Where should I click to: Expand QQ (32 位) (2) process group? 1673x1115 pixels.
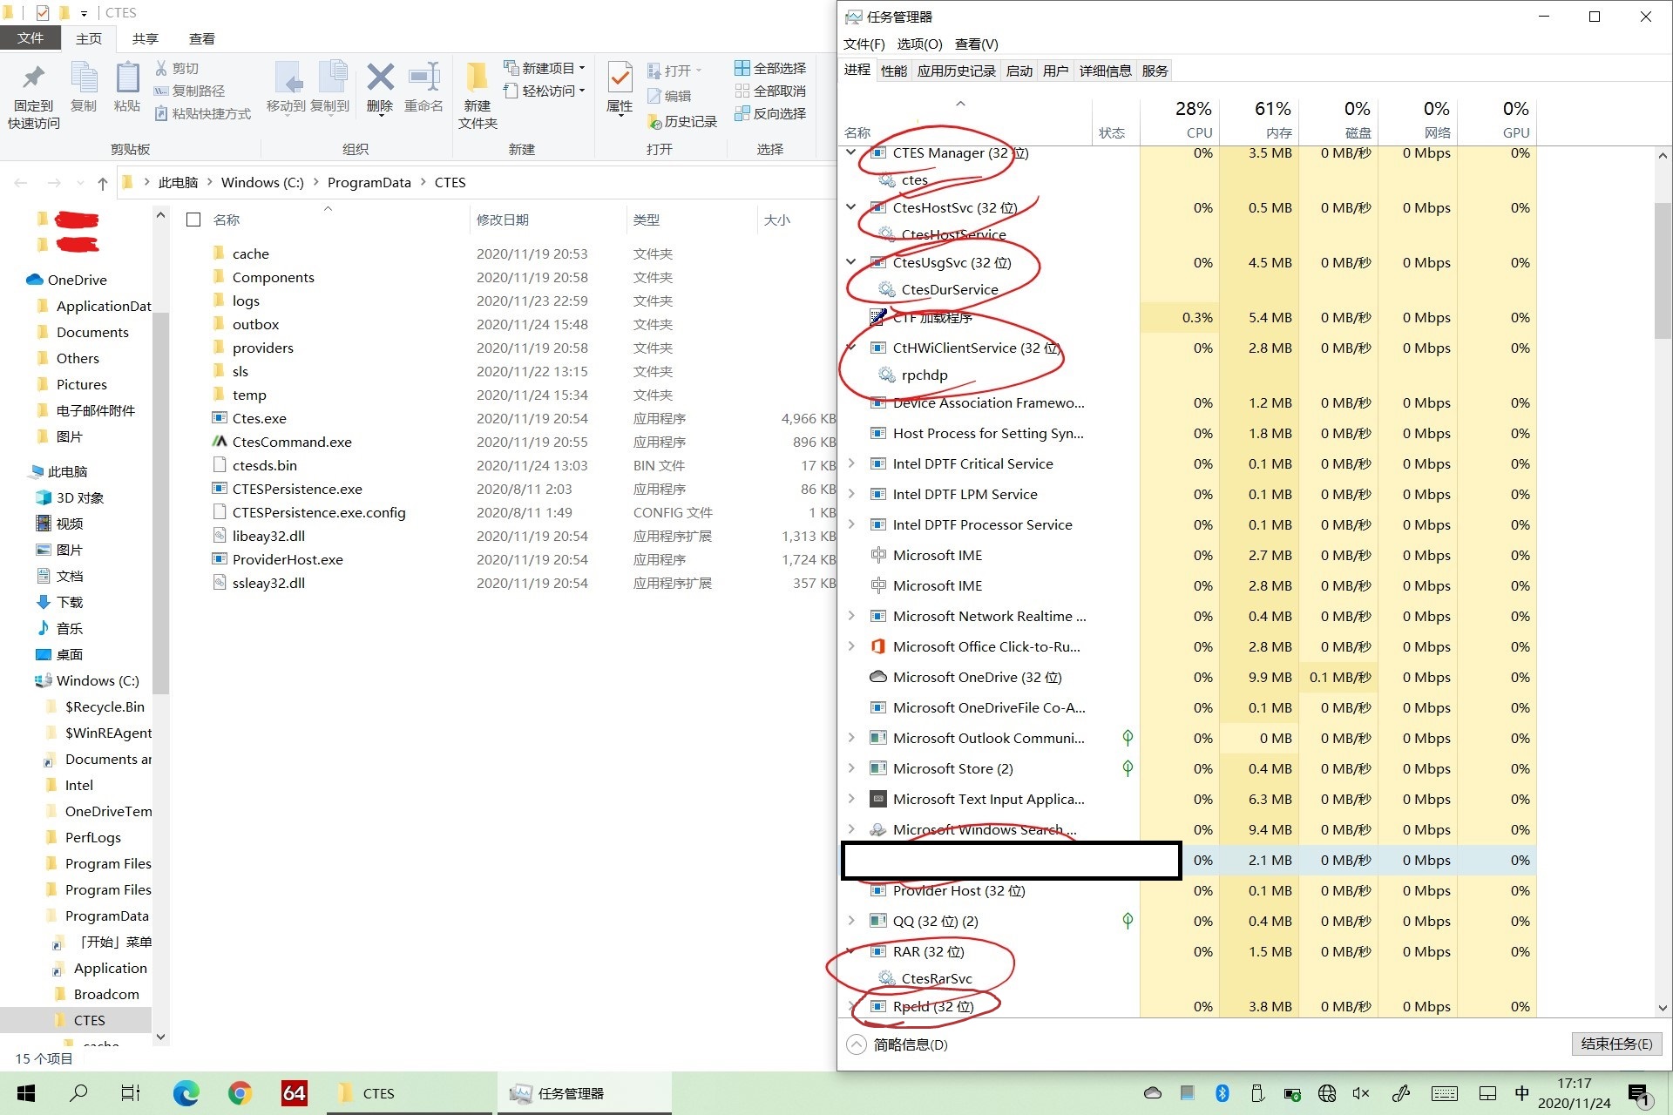[x=851, y=921]
